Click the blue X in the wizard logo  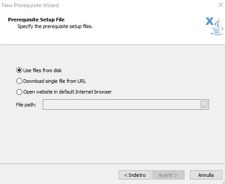pos(209,21)
